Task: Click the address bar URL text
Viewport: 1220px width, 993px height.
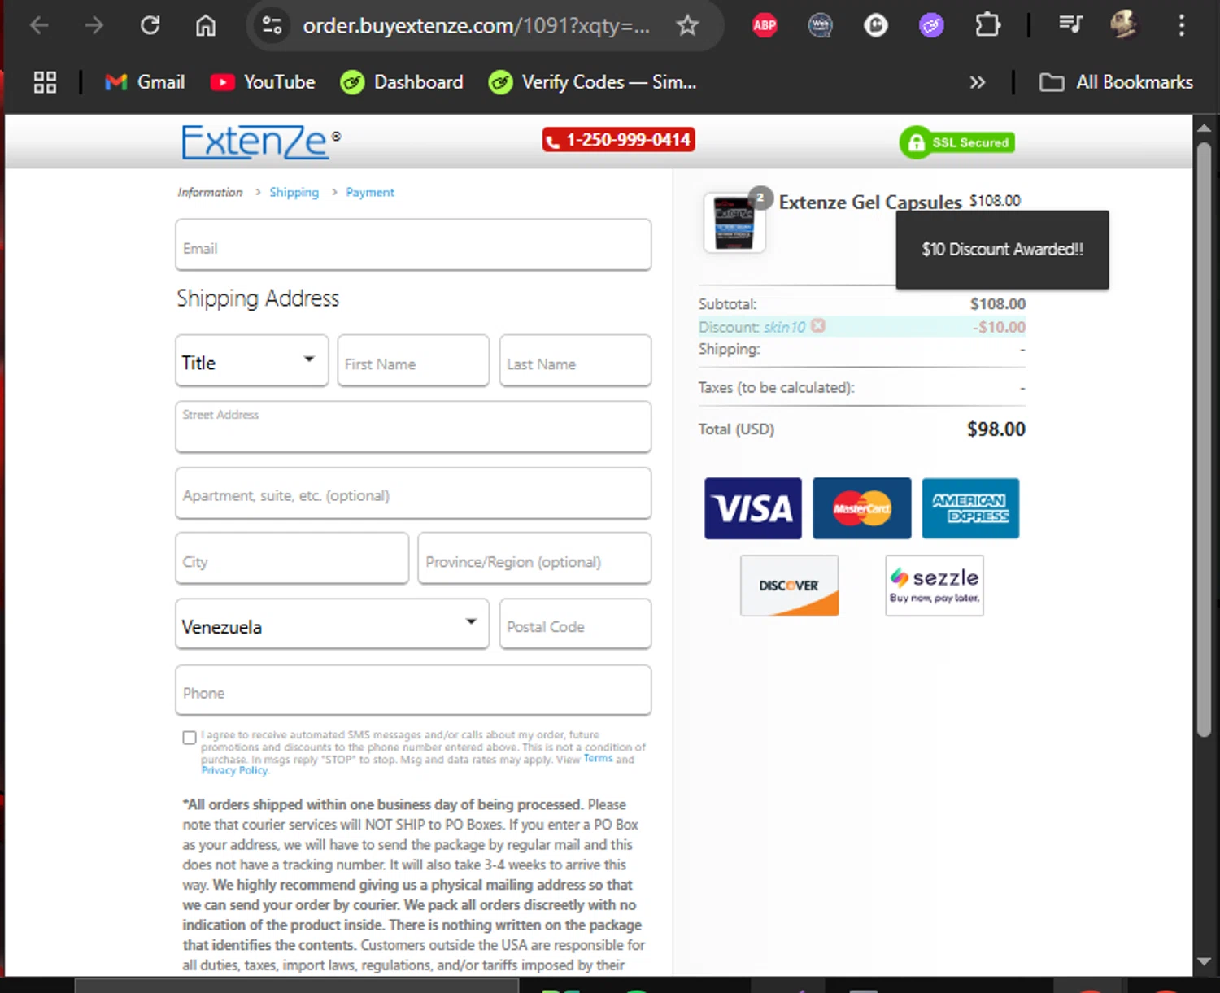Action: pos(476,26)
